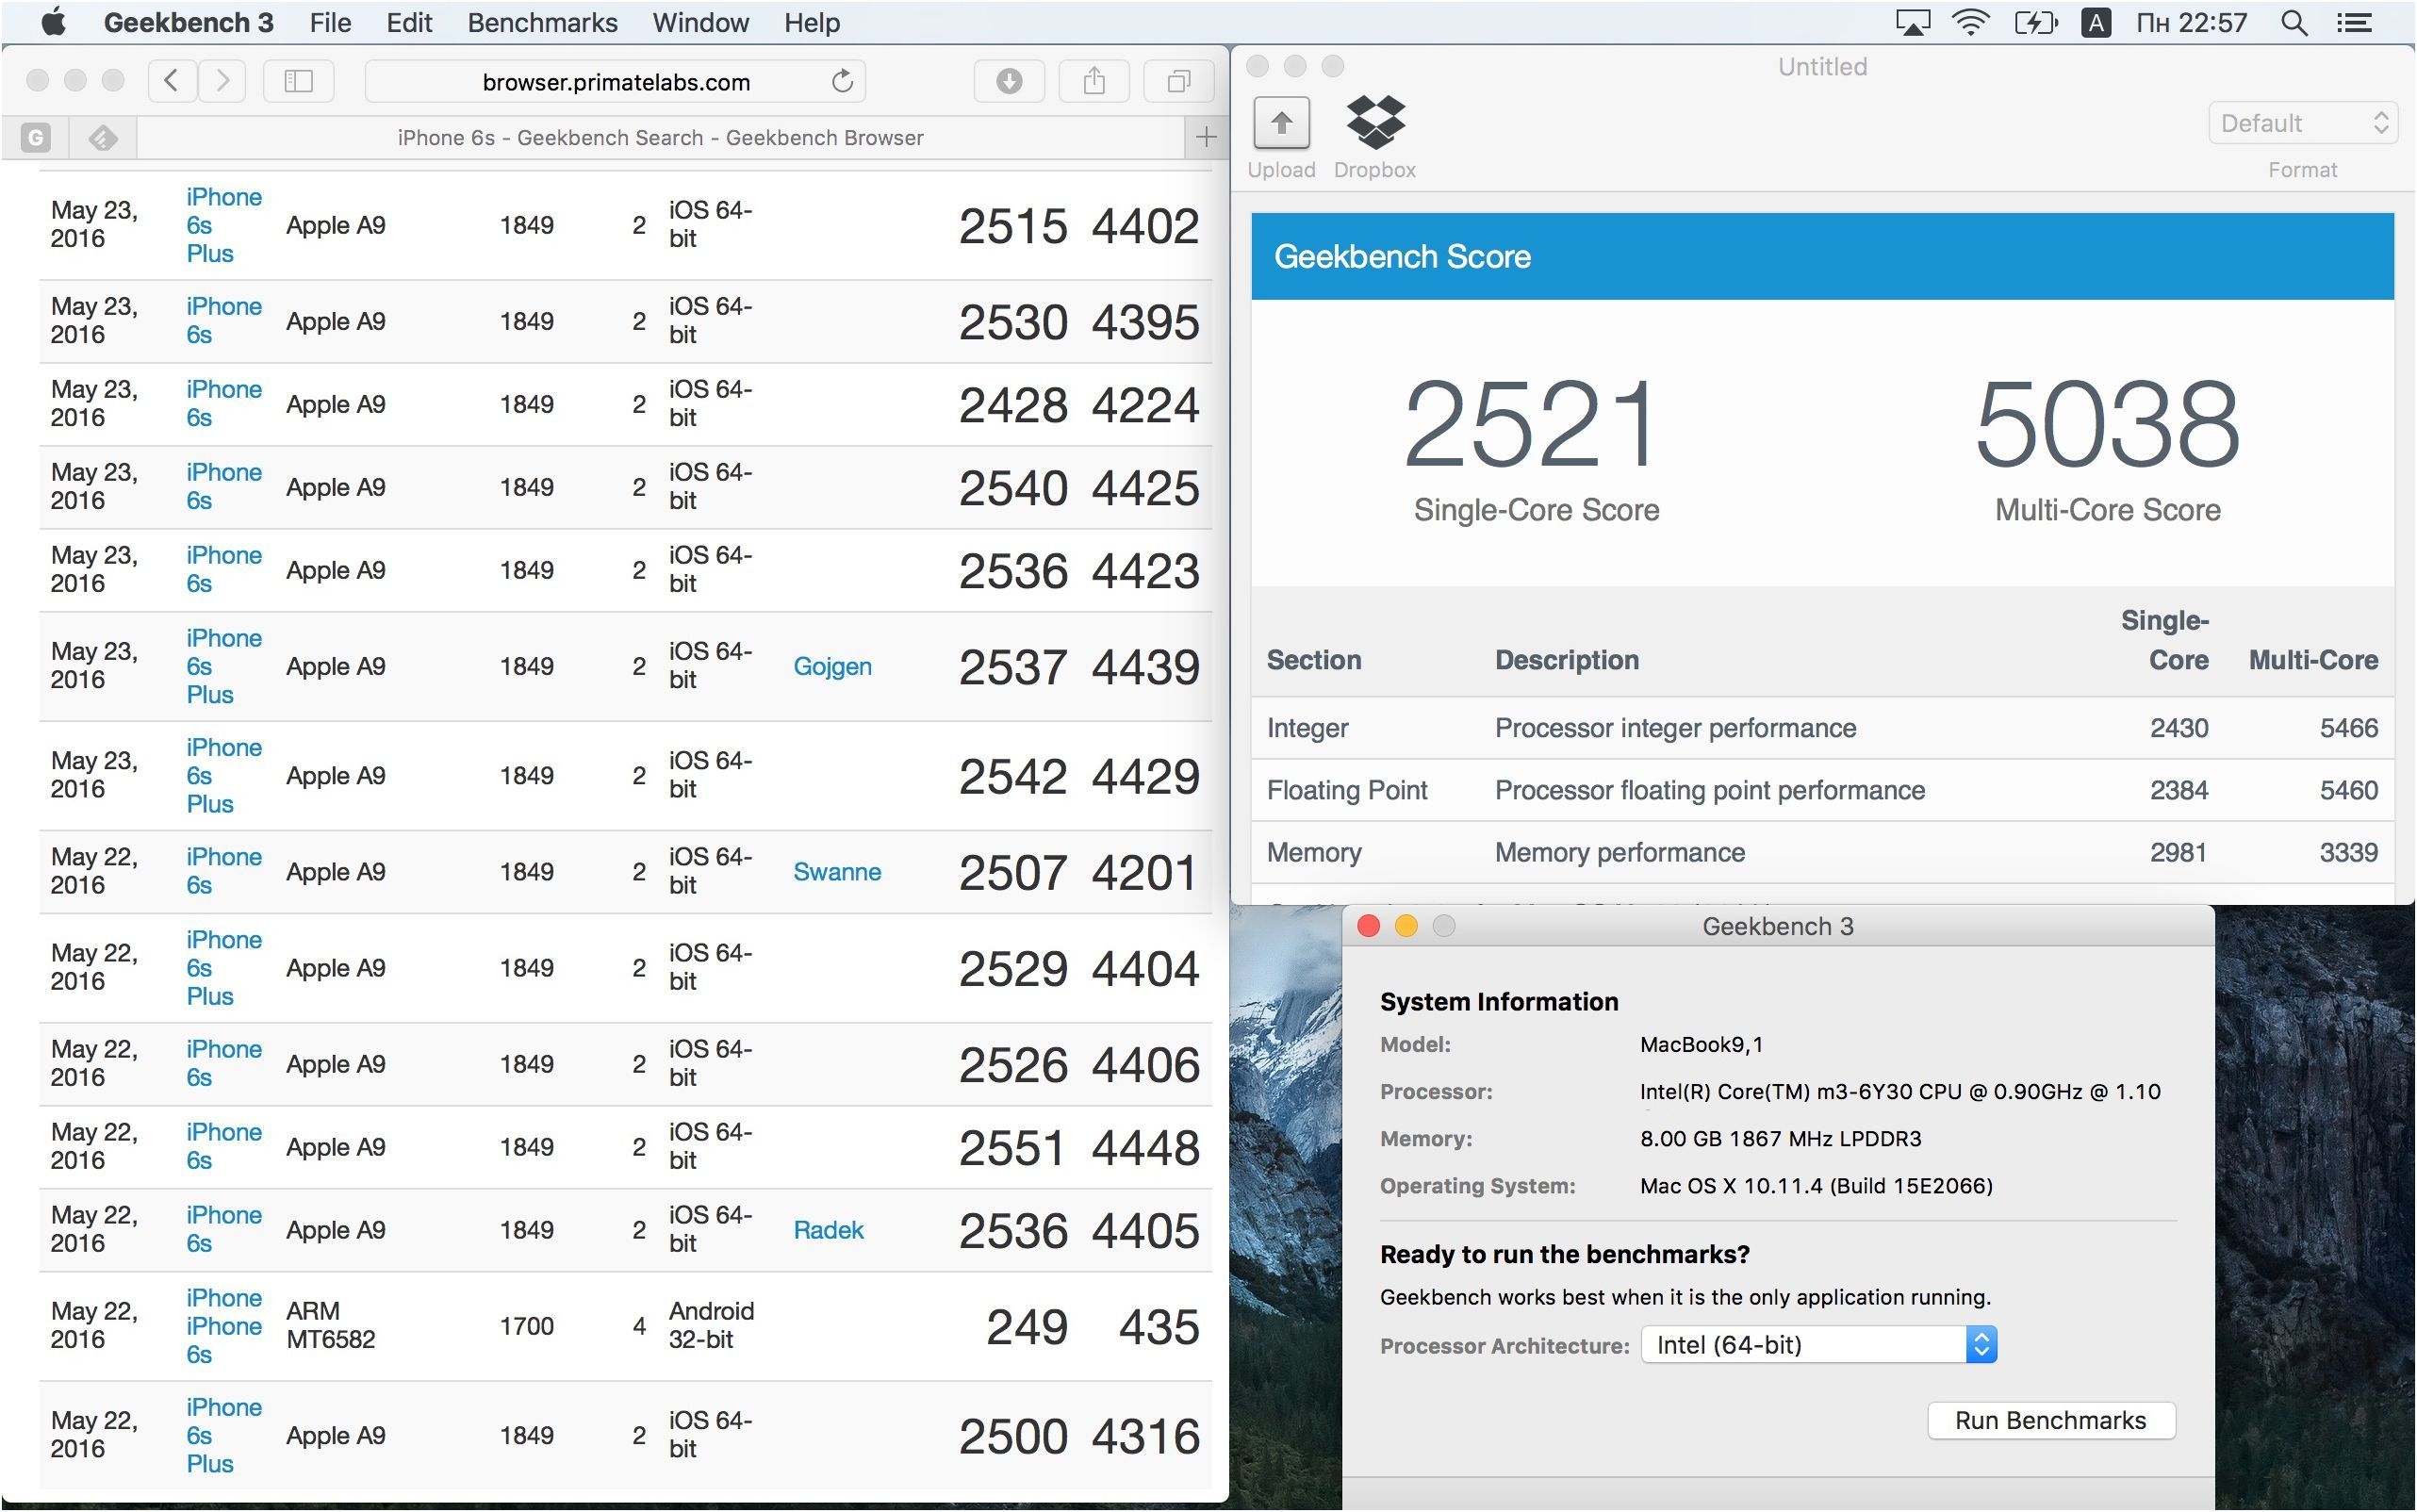Viewport: 2417px width, 1512px height.
Task: Open the Swanne user result link
Action: (x=838, y=871)
